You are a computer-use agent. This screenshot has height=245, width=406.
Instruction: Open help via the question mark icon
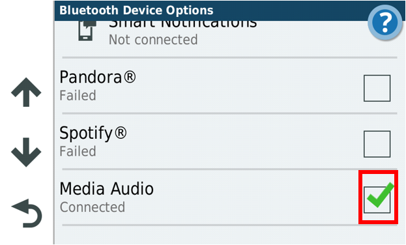point(385,23)
